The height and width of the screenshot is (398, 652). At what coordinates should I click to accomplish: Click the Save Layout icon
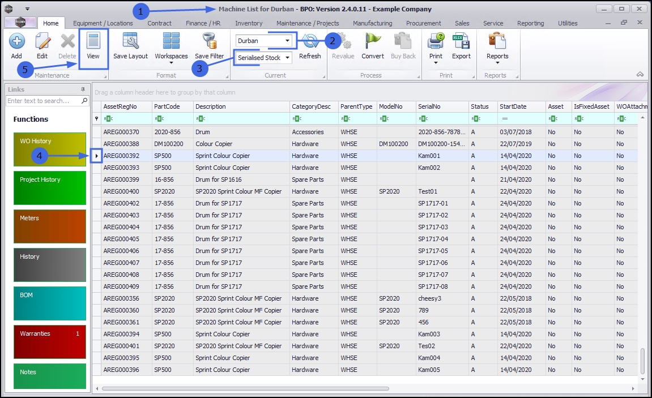point(130,42)
